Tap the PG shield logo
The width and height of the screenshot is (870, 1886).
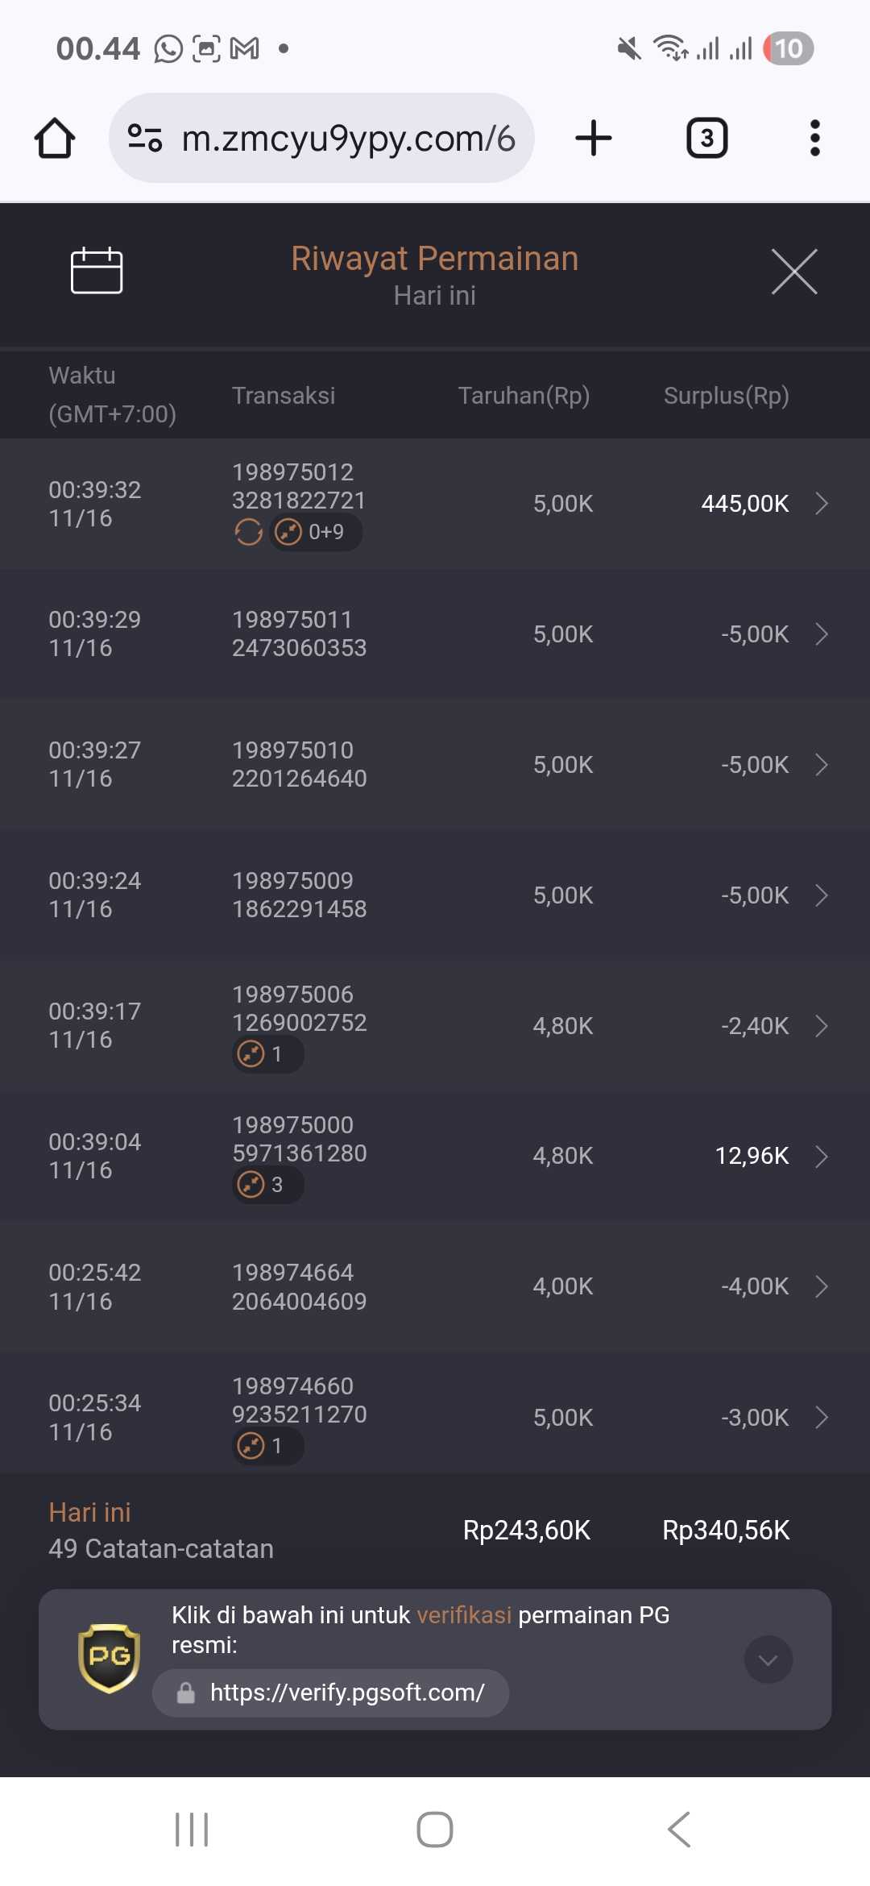coord(109,1658)
